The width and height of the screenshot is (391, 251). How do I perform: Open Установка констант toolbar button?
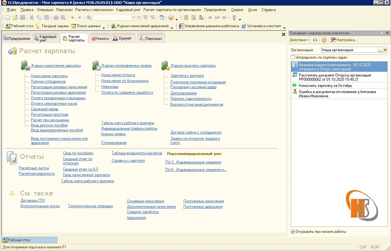pos(262,26)
